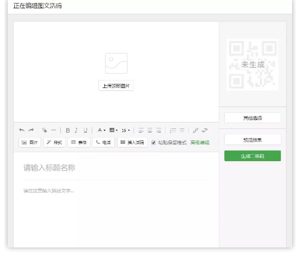Open the 高级编辑 advanced editing link
Screen dimensions: 301x254
(x=200, y=142)
